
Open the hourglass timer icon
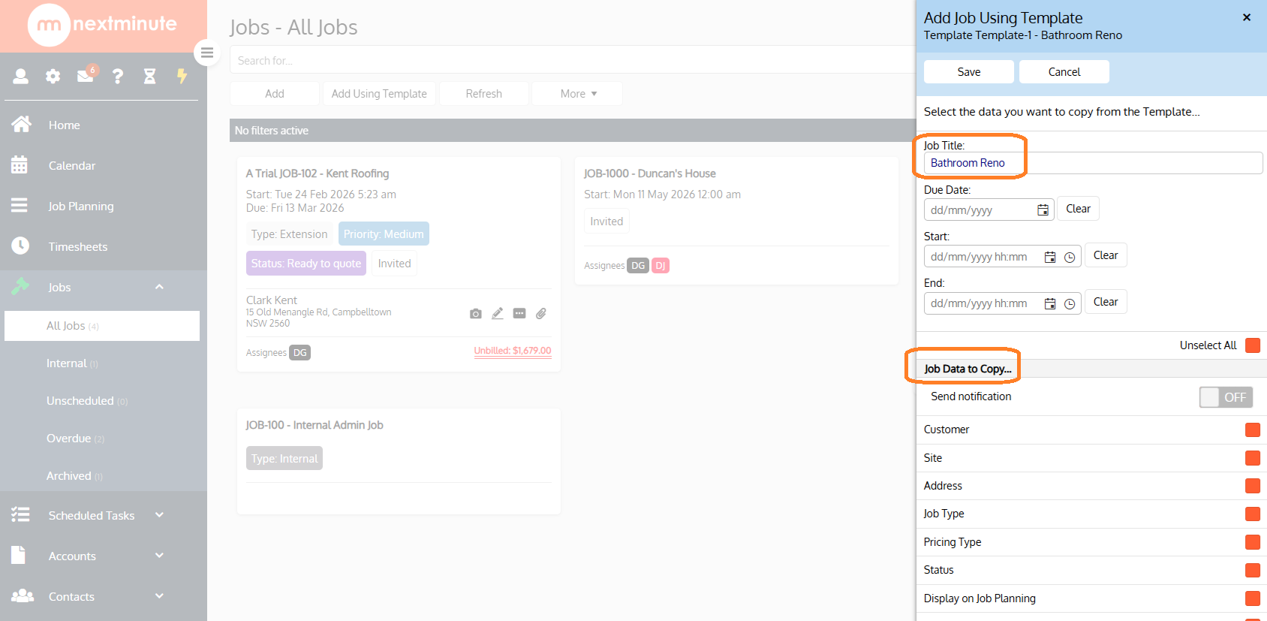150,76
